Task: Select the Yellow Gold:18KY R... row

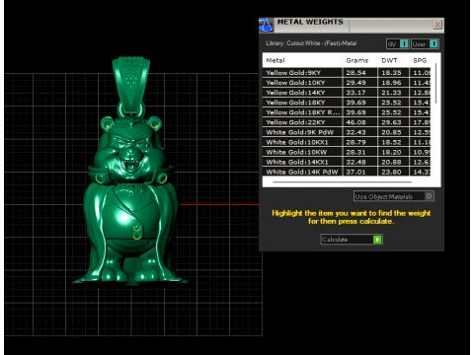Action: click(x=347, y=112)
